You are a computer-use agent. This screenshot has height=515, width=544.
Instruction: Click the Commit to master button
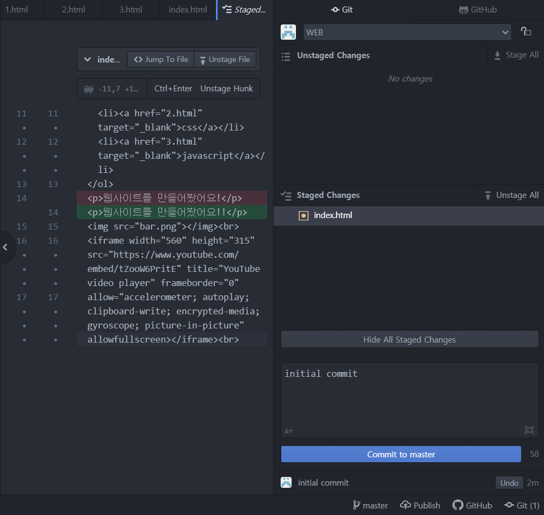[x=400, y=454]
